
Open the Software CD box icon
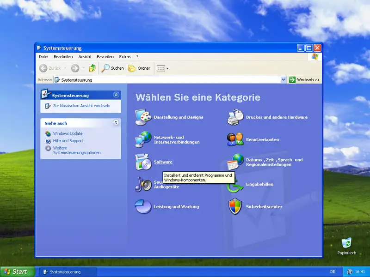point(143,162)
